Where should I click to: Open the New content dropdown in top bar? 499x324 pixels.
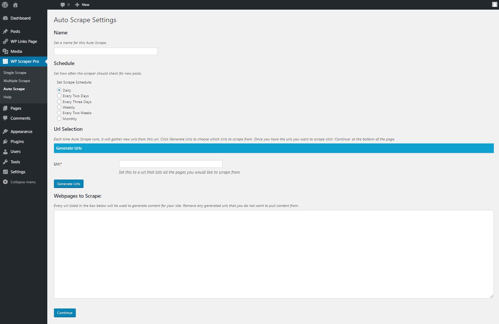point(82,5)
